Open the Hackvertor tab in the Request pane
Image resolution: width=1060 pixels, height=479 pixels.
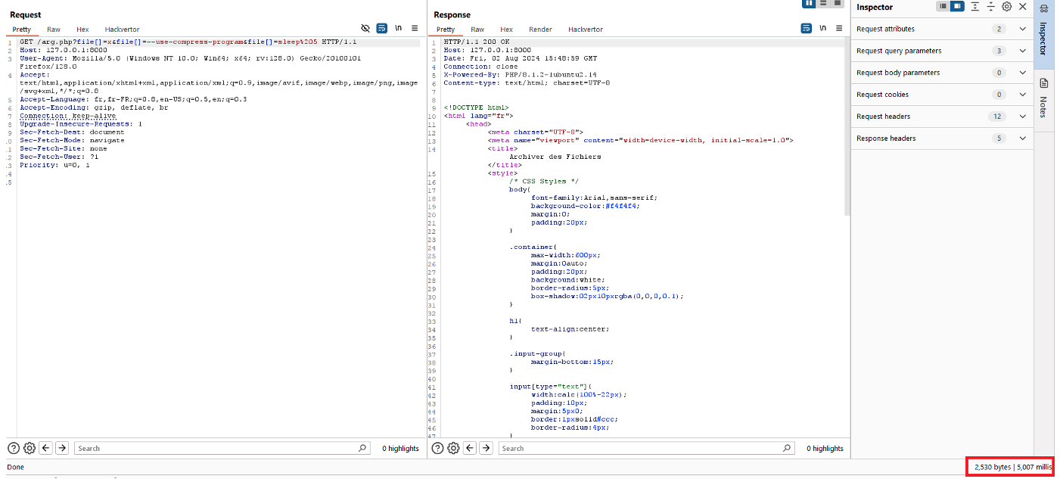pos(122,30)
